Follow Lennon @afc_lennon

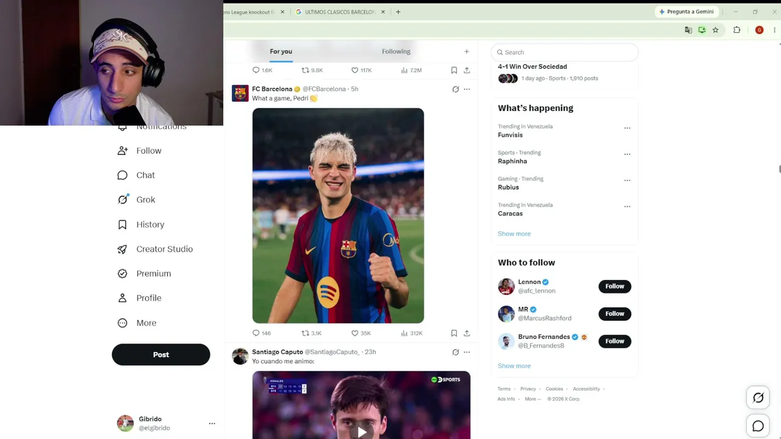coord(614,286)
